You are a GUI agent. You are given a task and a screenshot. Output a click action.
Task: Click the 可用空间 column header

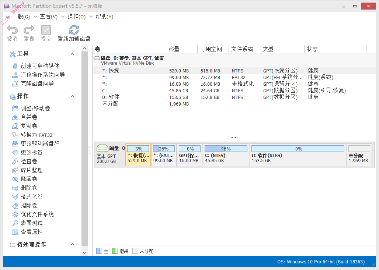click(213, 49)
